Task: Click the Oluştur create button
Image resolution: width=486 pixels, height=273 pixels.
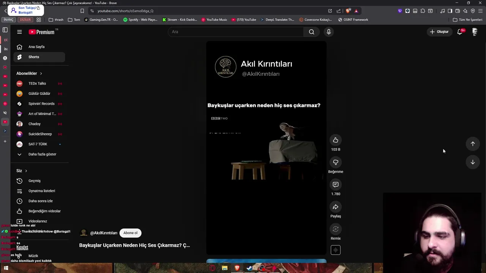Action: [439, 32]
